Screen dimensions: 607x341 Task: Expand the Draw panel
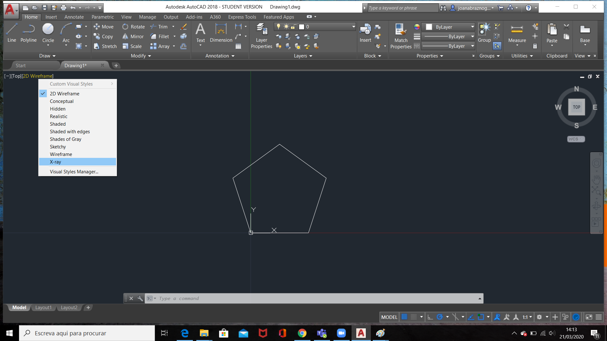pos(47,56)
